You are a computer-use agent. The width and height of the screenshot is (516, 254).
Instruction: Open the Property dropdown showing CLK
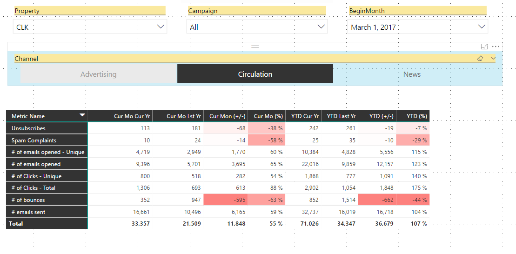point(90,27)
